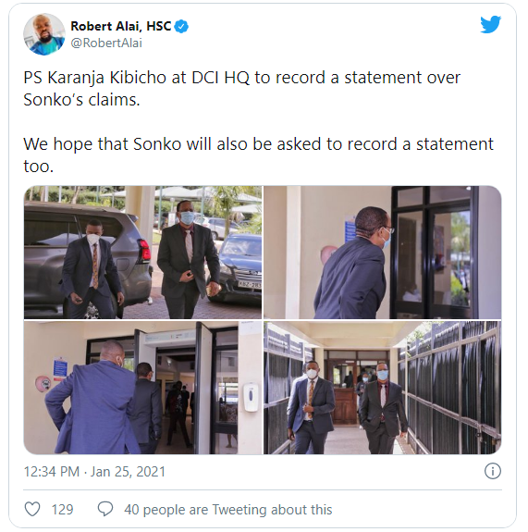Click the blue verified badge
Image resolution: width=528 pixels, height=532 pixels.
(x=181, y=27)
